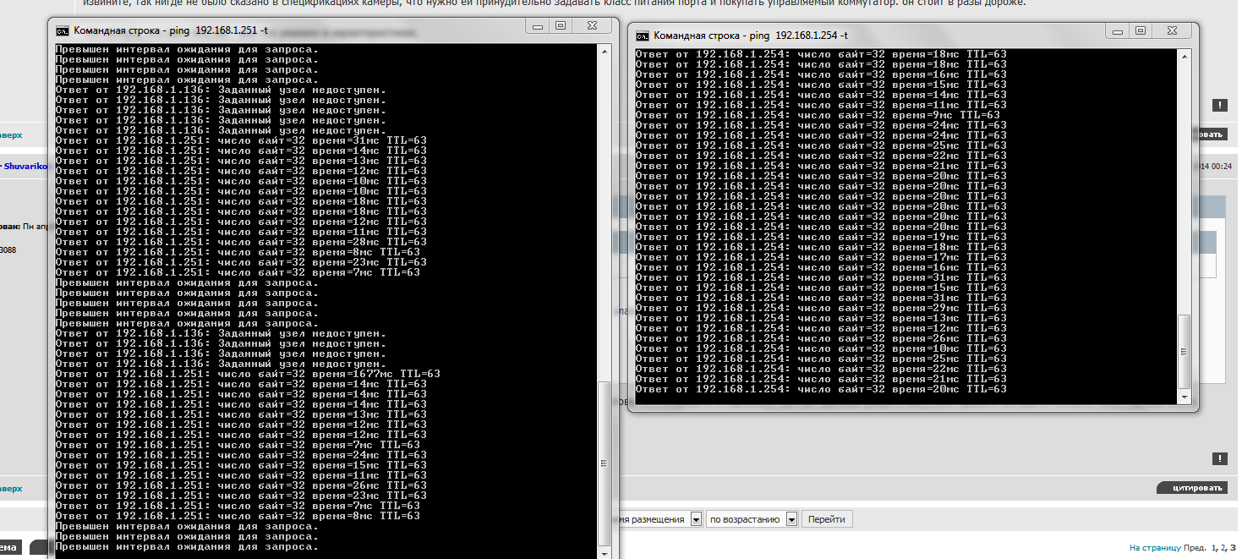
Task: Go to forum page 1
Action: (x=1214, y=548)
